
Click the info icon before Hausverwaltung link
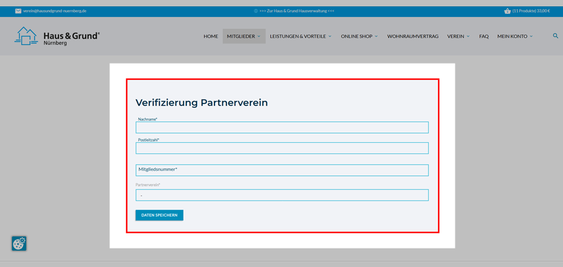tap(256, 11)
